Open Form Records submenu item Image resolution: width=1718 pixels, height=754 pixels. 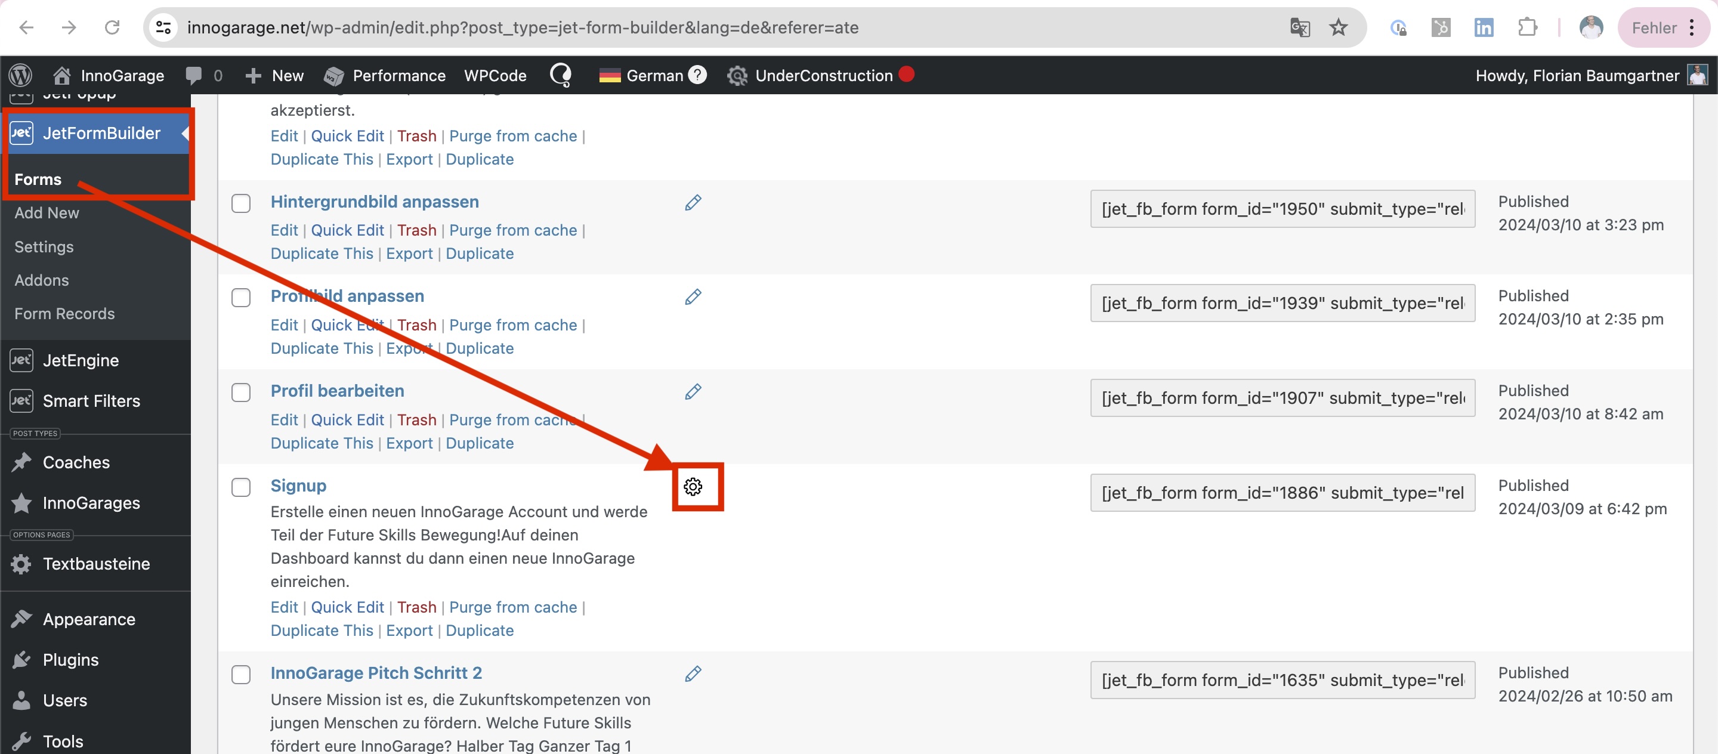pyautogui.click(x=64, y=313)
